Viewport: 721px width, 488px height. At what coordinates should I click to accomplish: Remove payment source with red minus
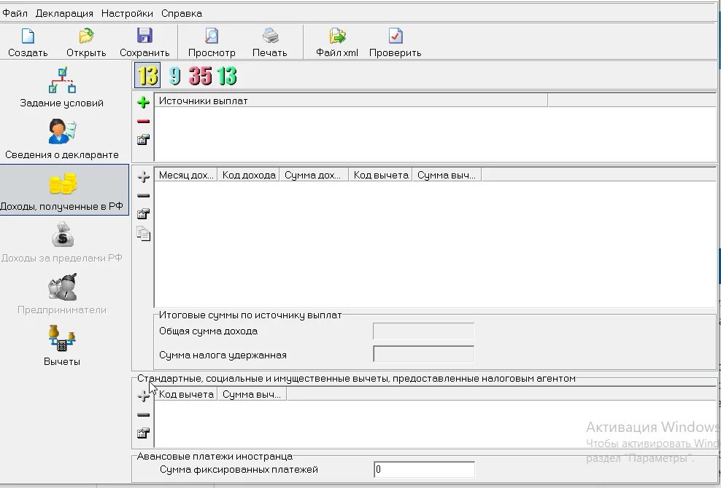coord(144,121)
